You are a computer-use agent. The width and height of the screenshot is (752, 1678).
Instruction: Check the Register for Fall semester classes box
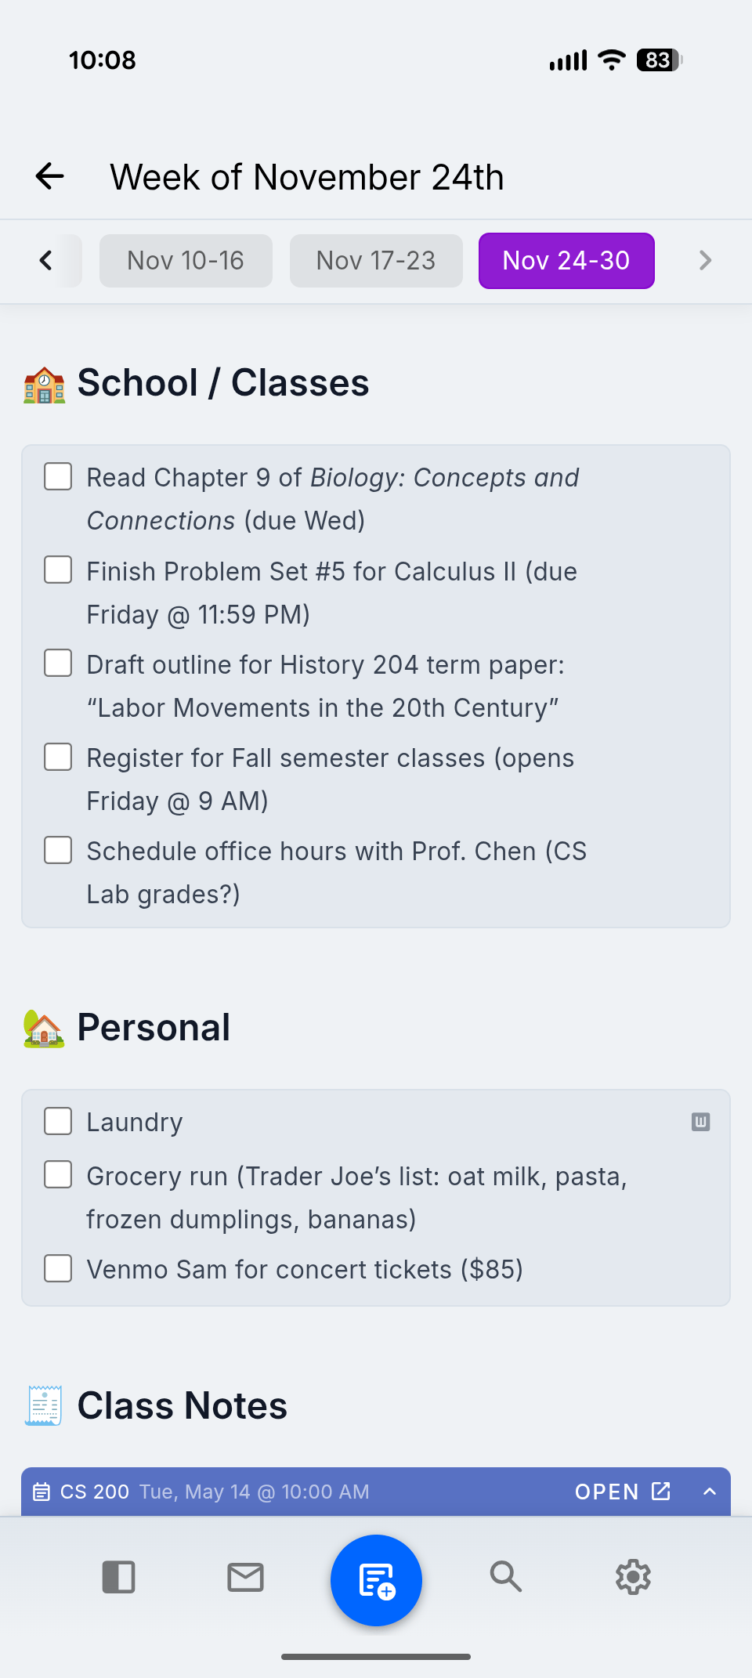pos(58,757)
